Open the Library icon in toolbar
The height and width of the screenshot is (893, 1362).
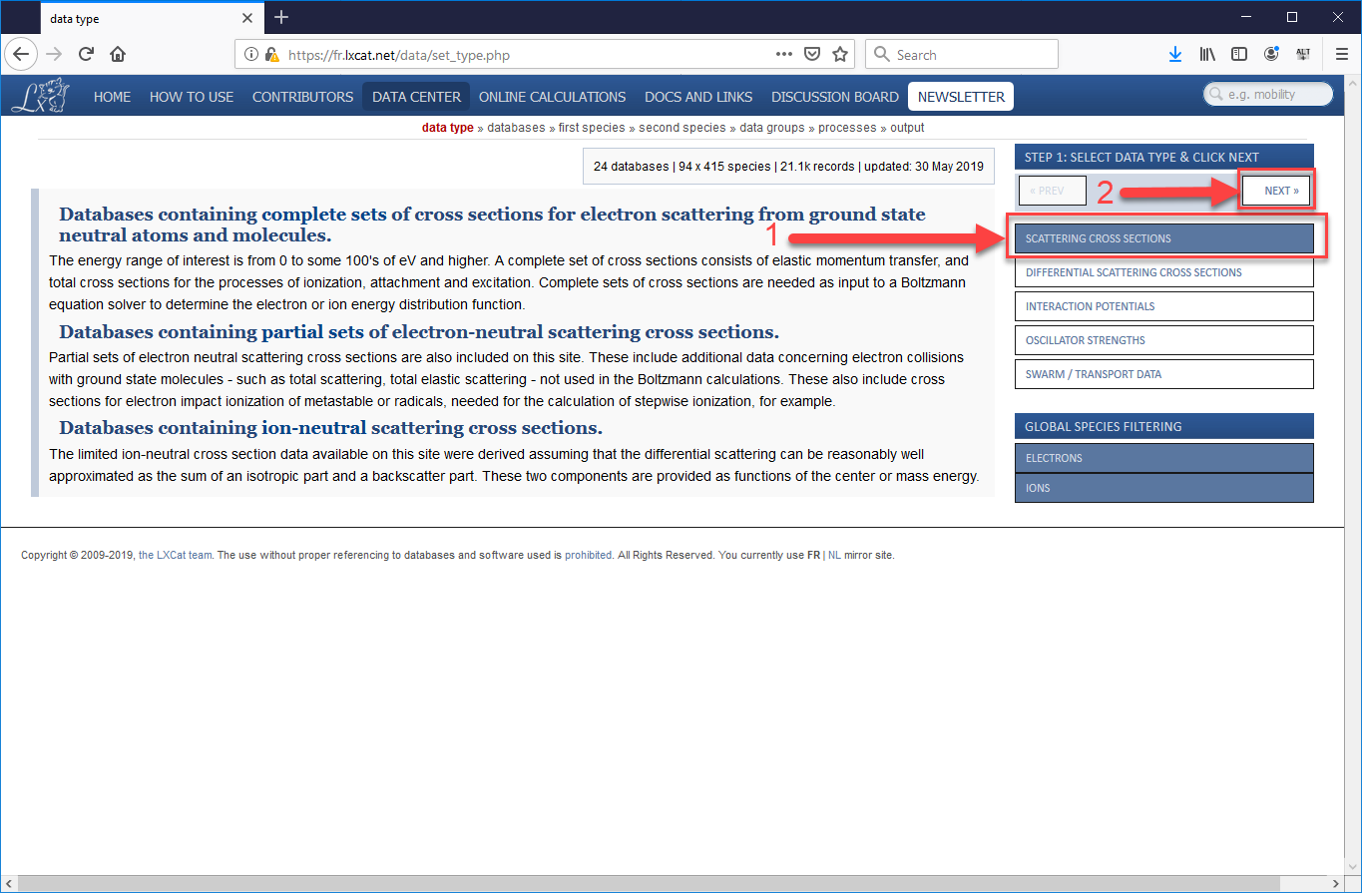[x=1206, y=54]
